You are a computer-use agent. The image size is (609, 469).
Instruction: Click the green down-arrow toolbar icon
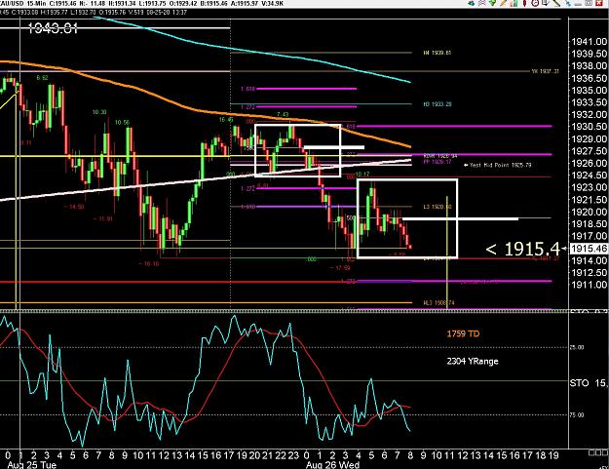[492, 2]
